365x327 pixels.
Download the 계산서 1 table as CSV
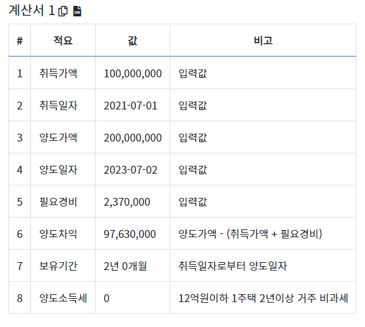77,11
